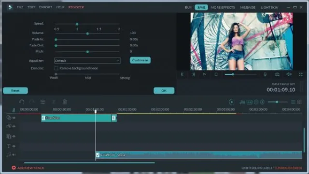
Task: Jump to previous frame in preview
Action: click(182, 74)
